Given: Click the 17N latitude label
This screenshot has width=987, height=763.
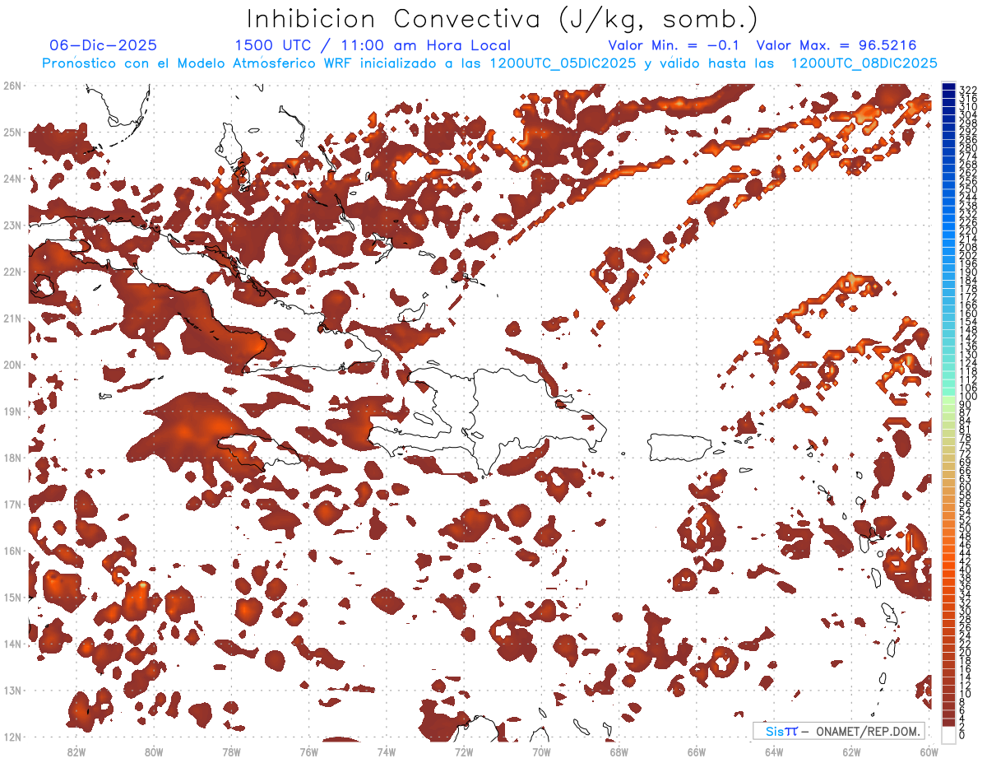Looking at the screenshot, I should [x=12, y=504].
